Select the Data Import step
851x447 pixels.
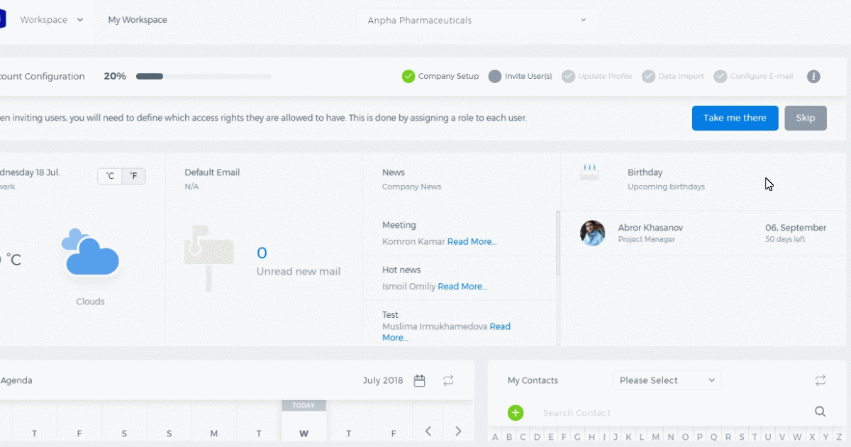coord(673,76)
